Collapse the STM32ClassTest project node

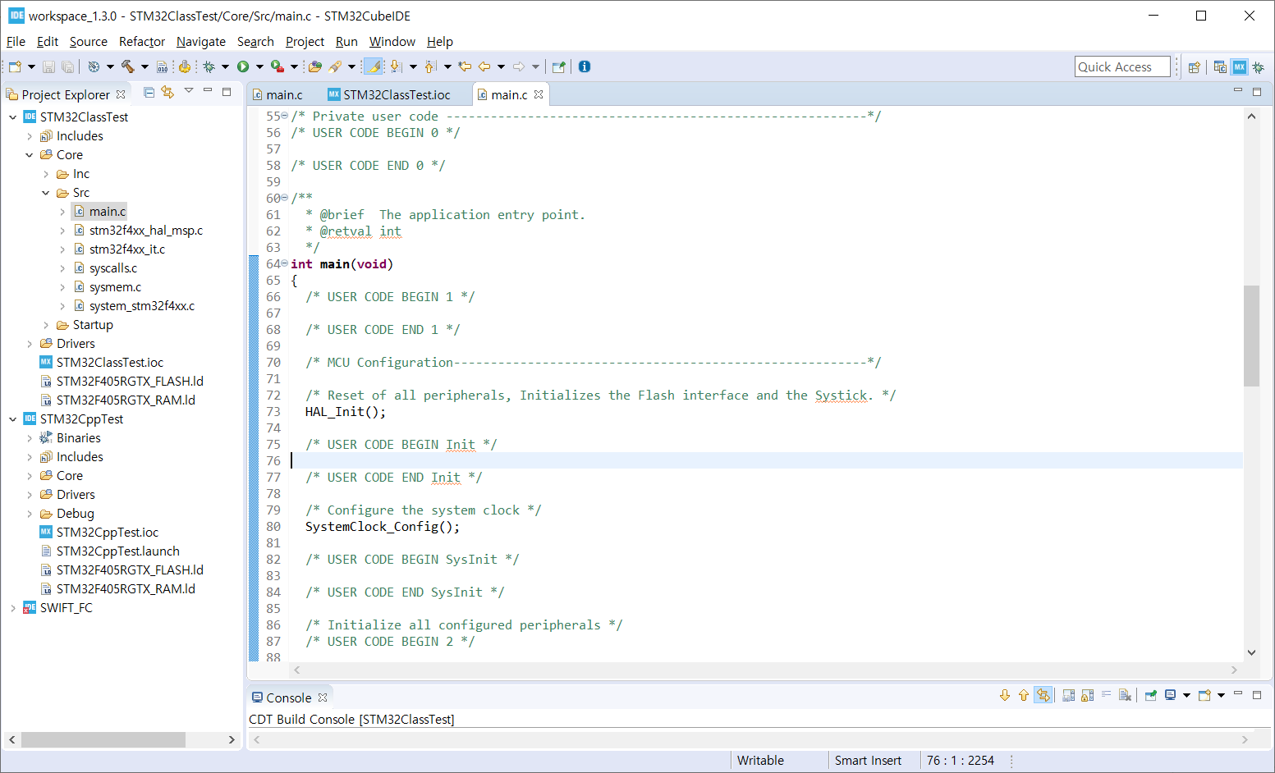tap(12, 117)
